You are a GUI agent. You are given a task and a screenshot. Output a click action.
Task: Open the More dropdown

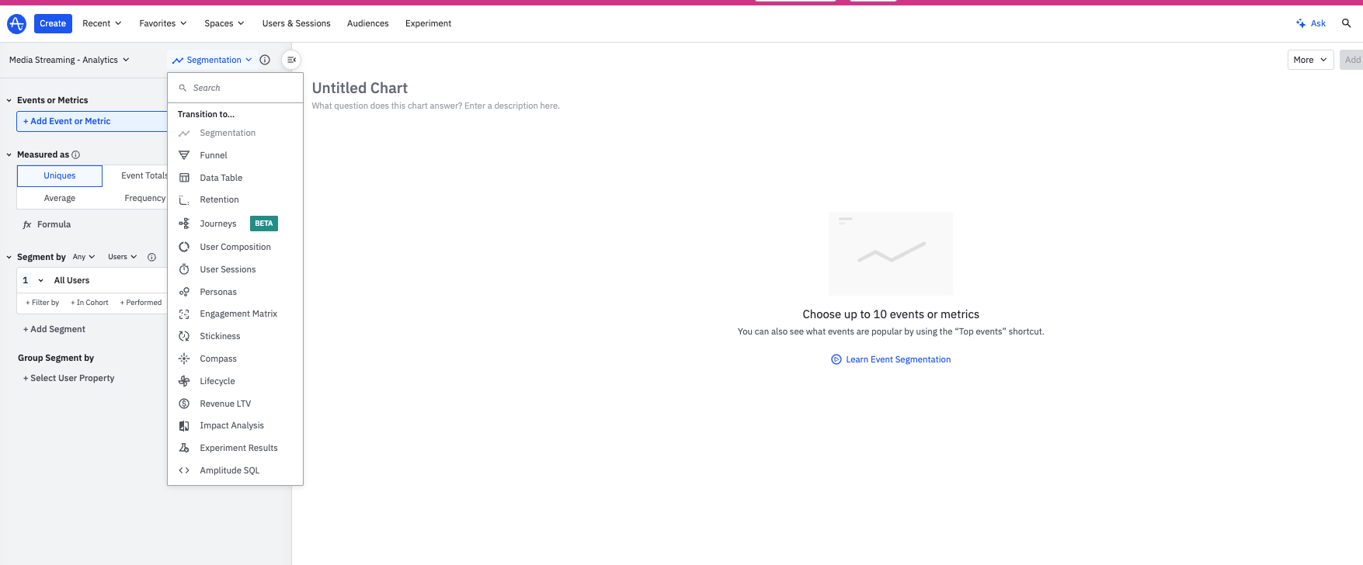[1310, 60]
